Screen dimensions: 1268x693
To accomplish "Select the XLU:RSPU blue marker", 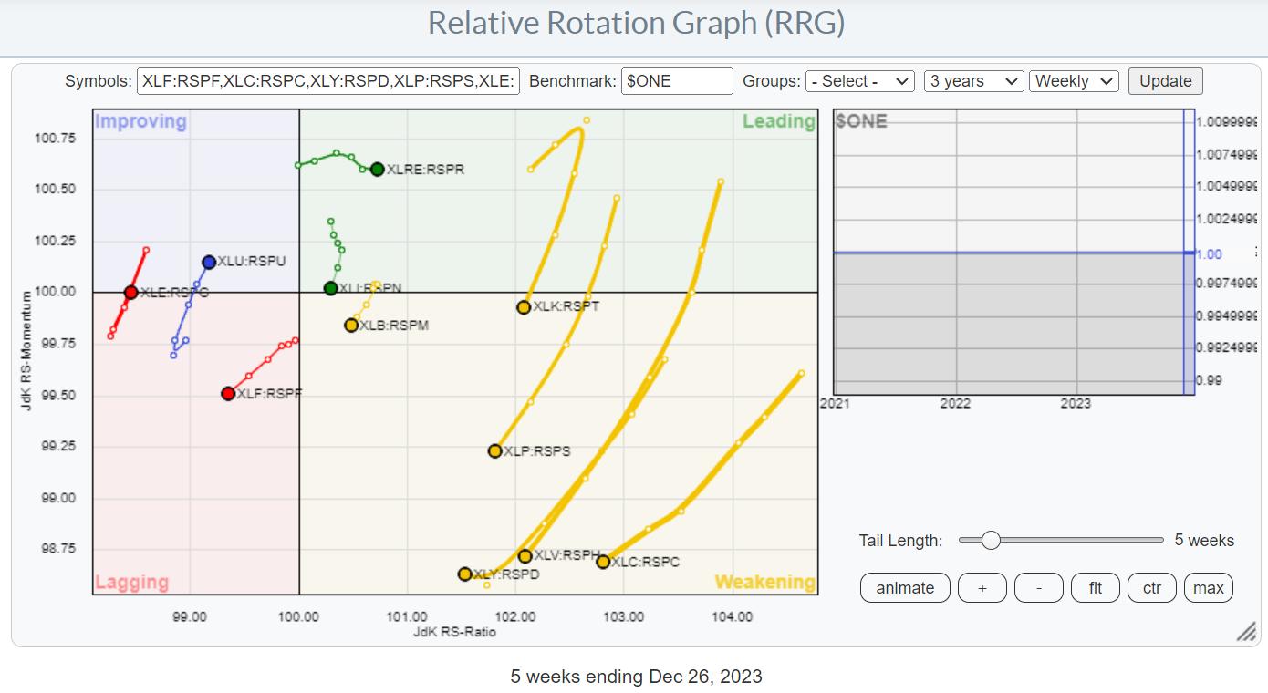I will click(x=209, y=262).
